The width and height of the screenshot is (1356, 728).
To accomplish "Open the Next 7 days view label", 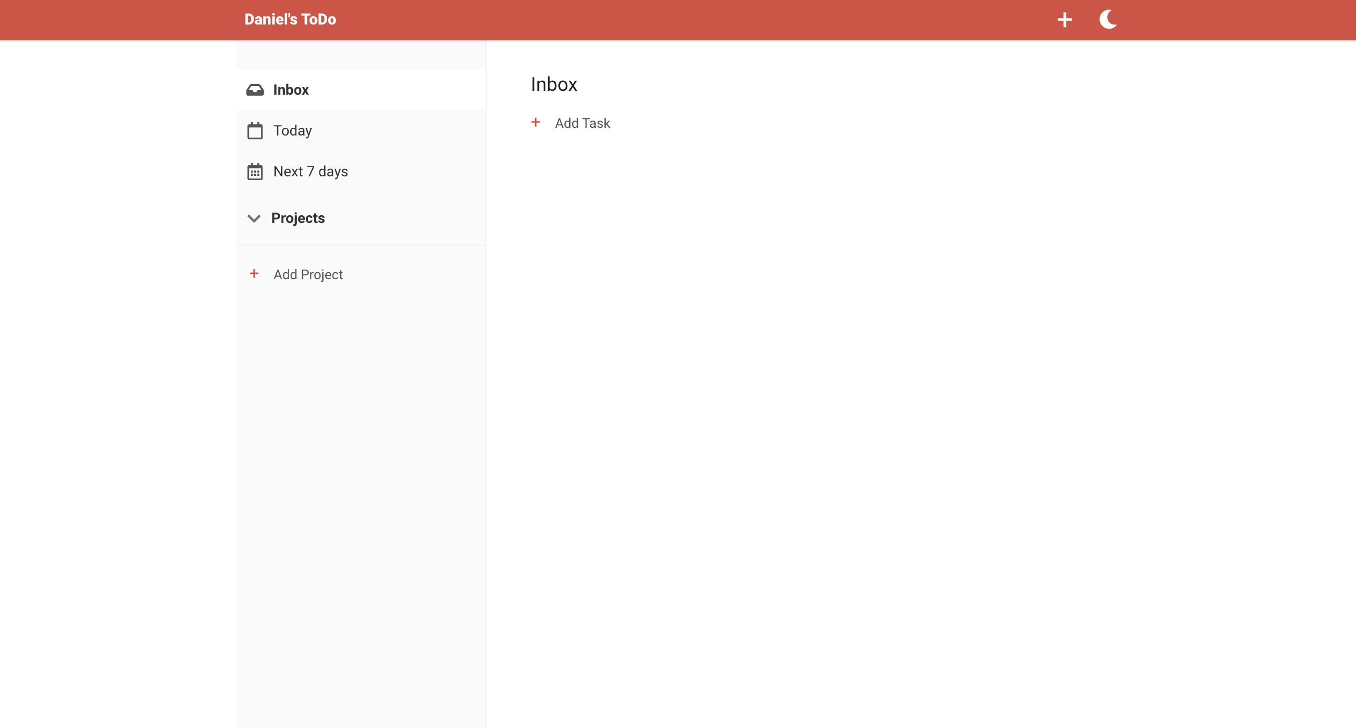I will pos(310,172).
